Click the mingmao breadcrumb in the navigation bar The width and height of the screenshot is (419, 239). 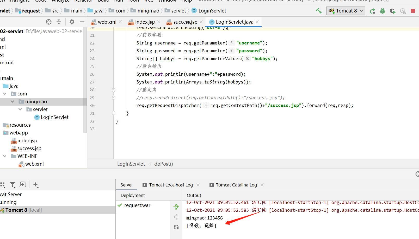pyautogui.click(x=145, y=11)
